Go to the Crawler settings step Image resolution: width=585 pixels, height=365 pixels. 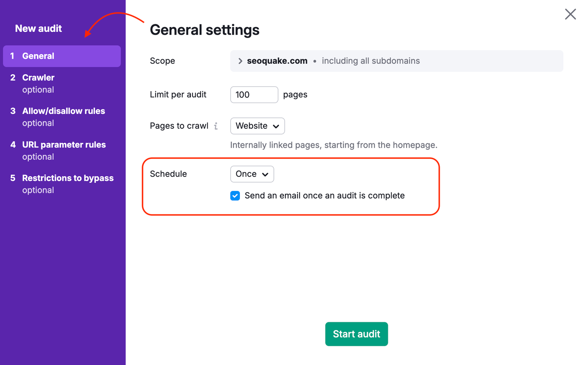click(x=38, y=78)
